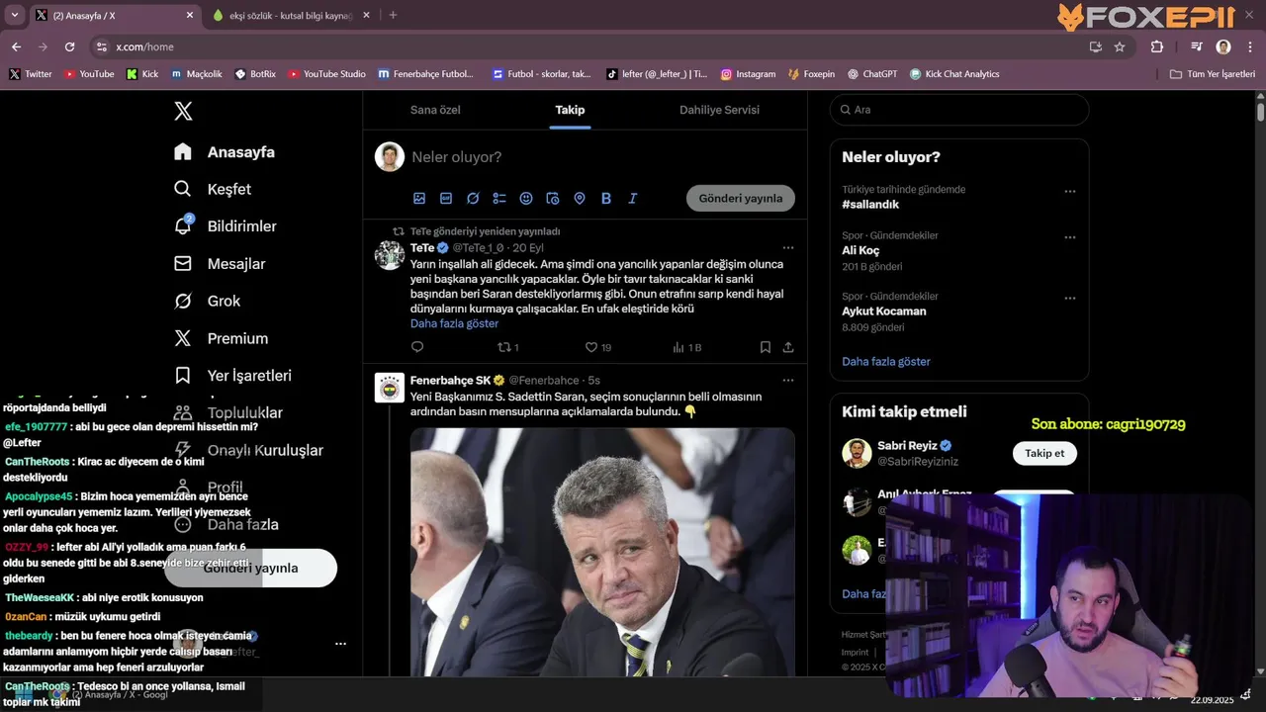Open the schedule post icon
Image resolution: width=1266 pixels, height=712 pixels.
point(553,199)
